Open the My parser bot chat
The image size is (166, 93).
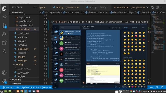click(70, 81)
